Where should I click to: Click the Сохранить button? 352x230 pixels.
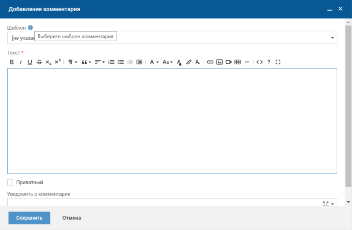(29, 218)
